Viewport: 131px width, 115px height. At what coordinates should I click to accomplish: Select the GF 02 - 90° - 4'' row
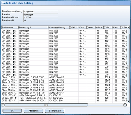click(64, 95)
